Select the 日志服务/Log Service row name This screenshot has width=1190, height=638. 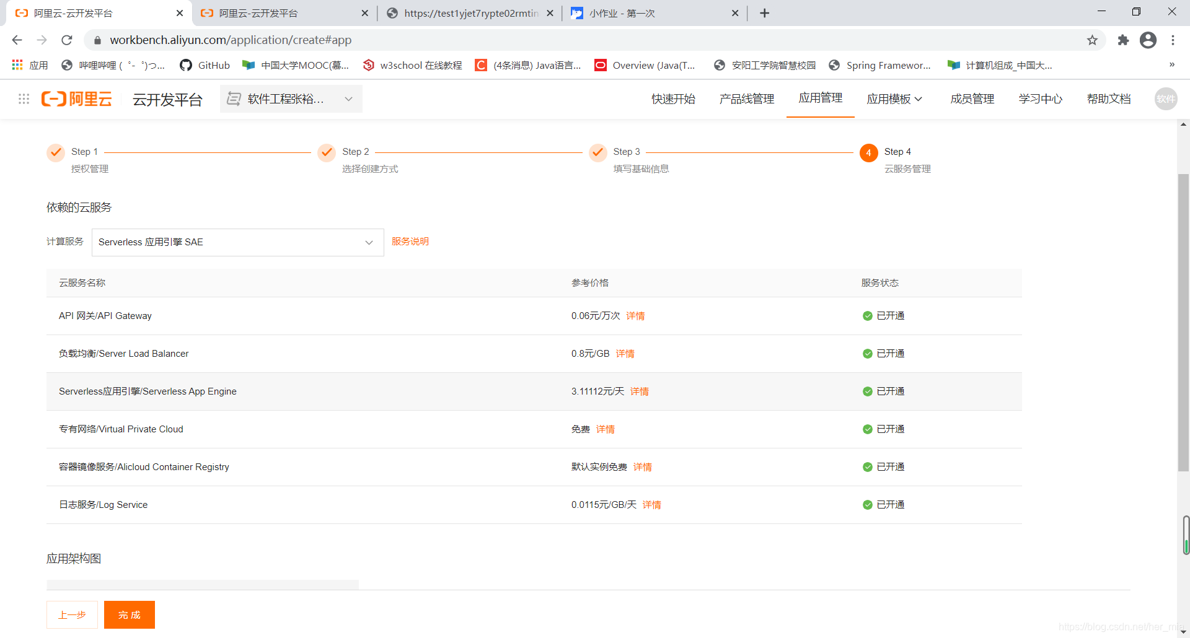(104, 505)
